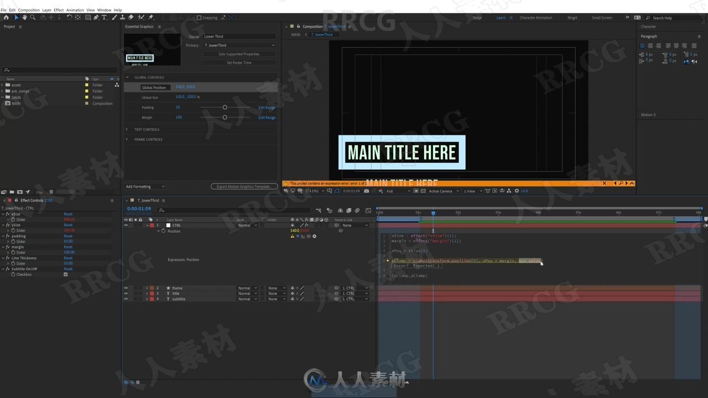Screen dimensions: 708x398
Task: Open the viewer resolution Full dropdown
Action: 398,191
